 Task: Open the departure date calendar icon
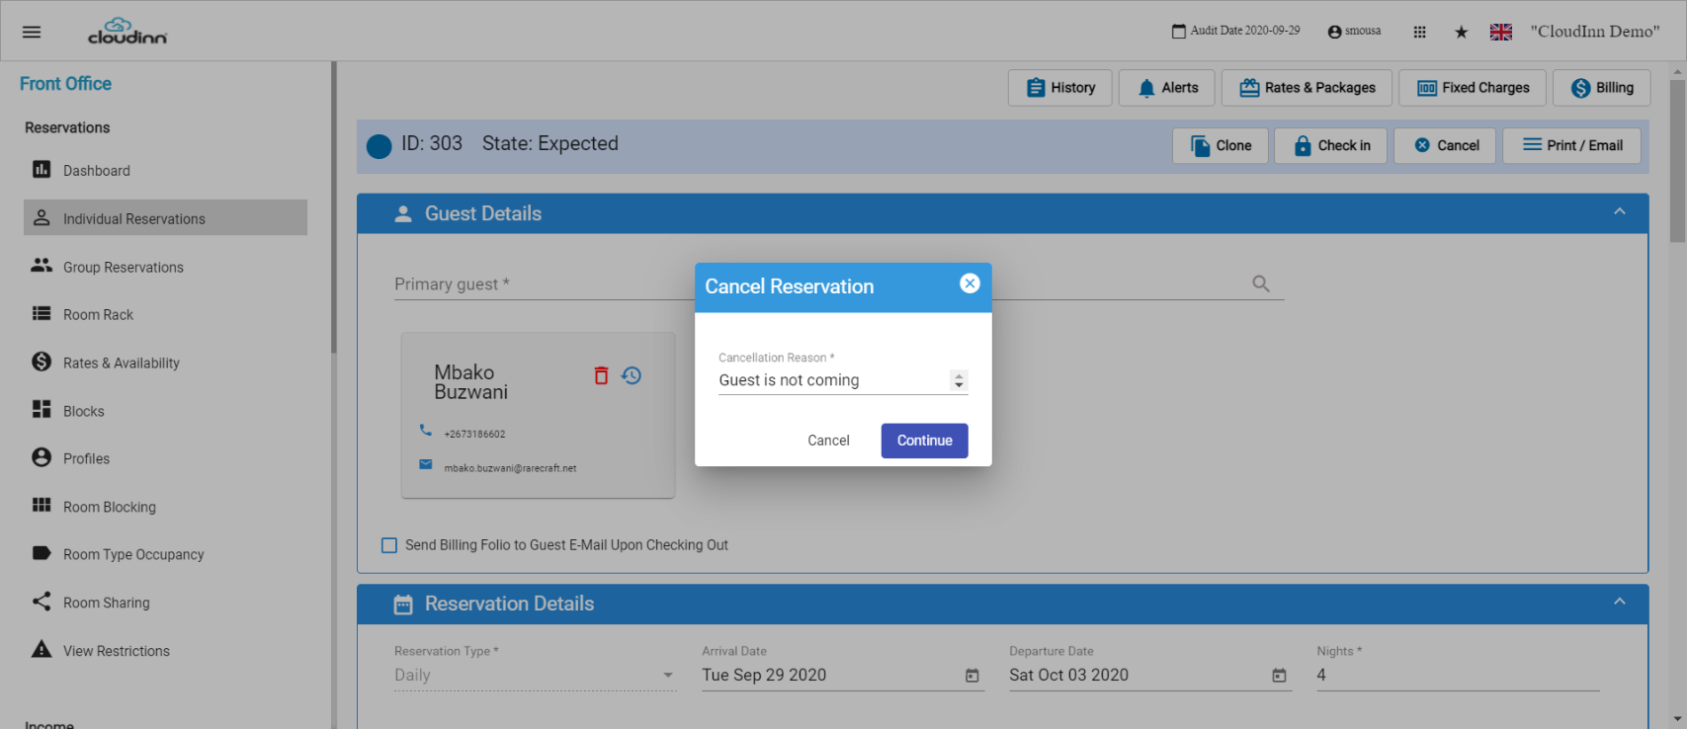pos(1280,676)
